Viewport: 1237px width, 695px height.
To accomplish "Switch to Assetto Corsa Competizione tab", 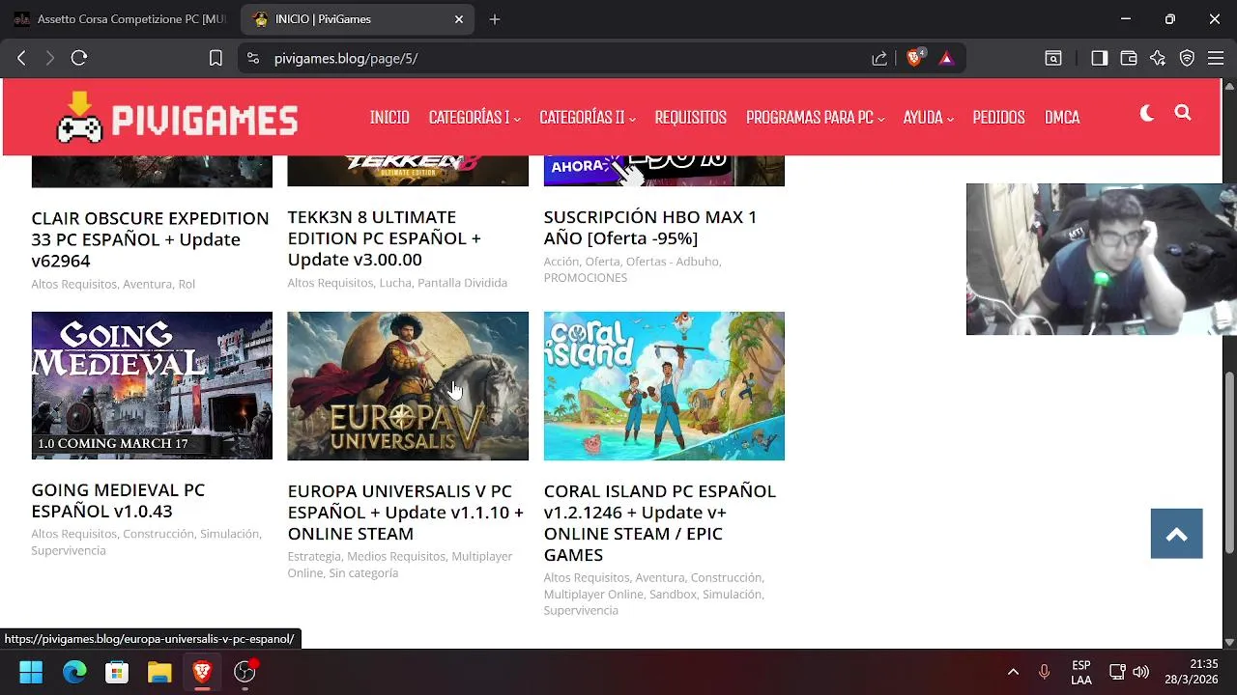I will click(120, 19).
